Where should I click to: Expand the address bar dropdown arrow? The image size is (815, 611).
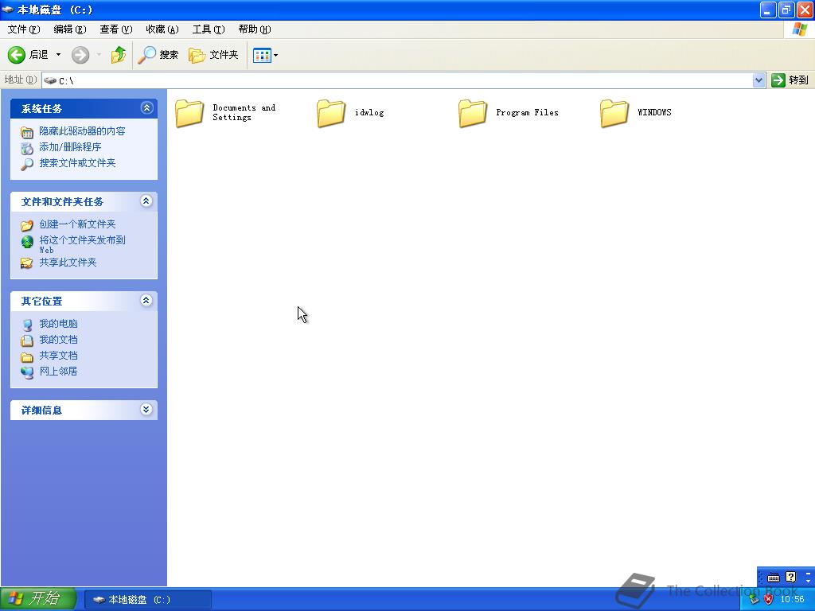[758, 80]
